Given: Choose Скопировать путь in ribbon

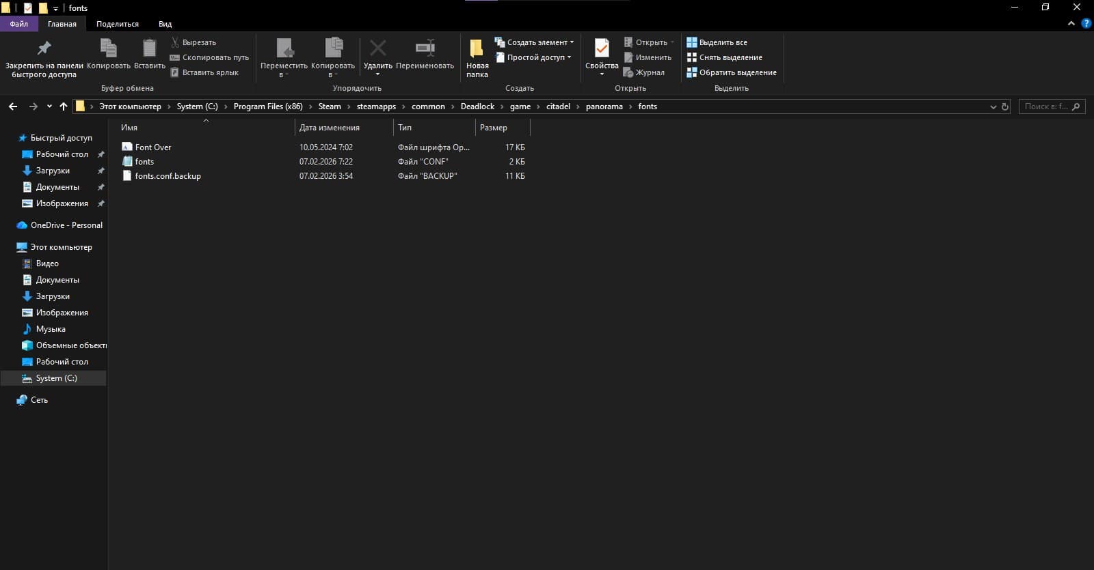Looking at the screenshot, I should pos(209,57).
